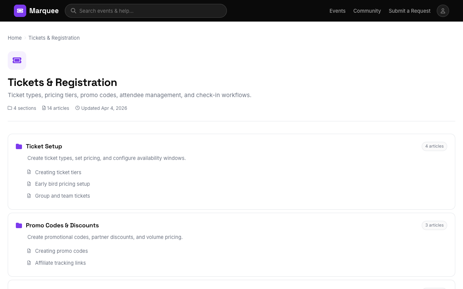Open the user profile avatar icon

[443, 11]
